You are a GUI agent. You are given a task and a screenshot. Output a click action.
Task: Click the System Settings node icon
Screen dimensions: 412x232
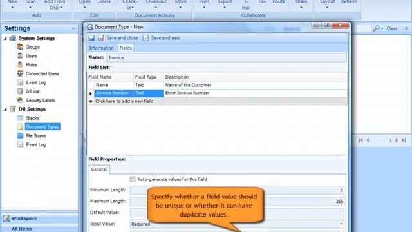13,38
